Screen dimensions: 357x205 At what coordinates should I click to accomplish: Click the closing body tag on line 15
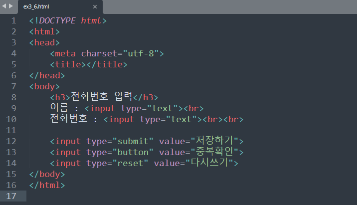pyautogui.click(x=47, y=175)
